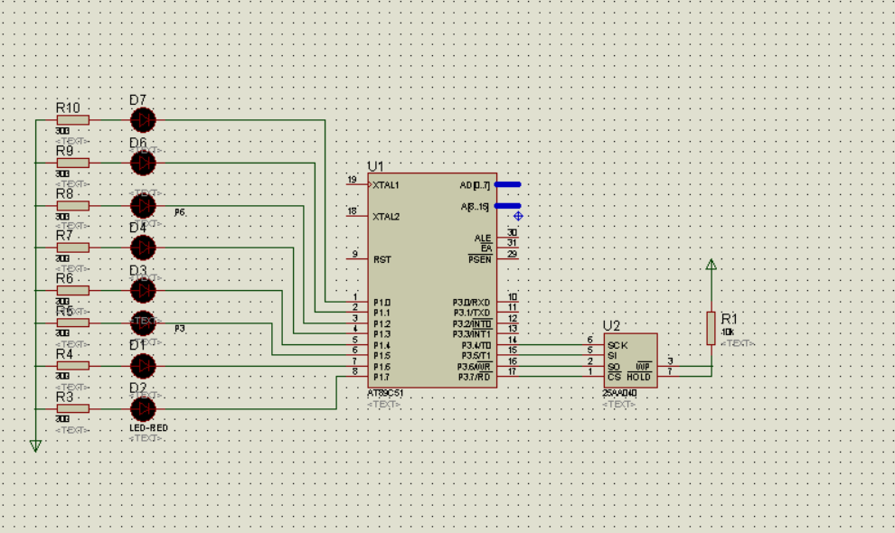The width and height of the screenshot is (895, 533).
Task: Click the PSEN pin label
Action: (480, 259)
